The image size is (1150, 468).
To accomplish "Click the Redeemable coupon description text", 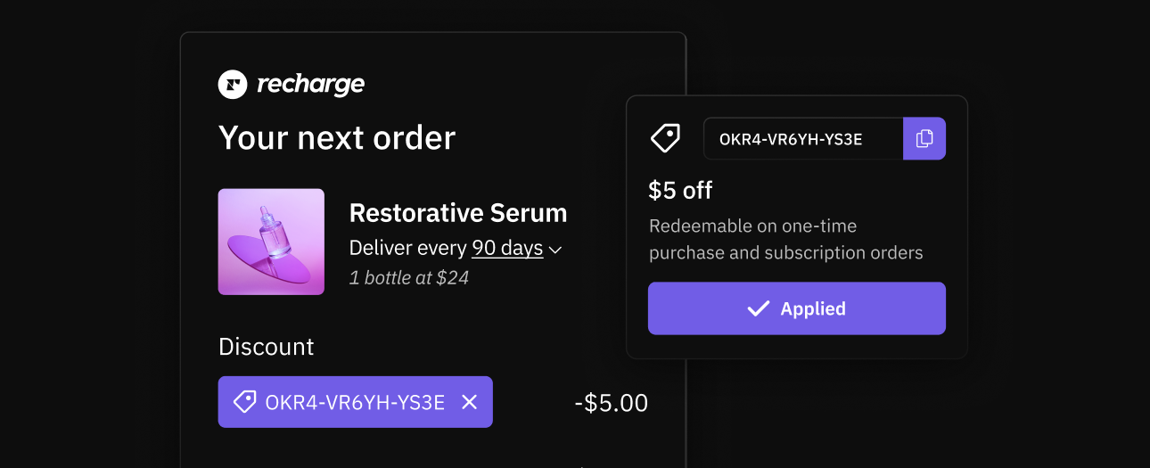I will coord(785,240).
